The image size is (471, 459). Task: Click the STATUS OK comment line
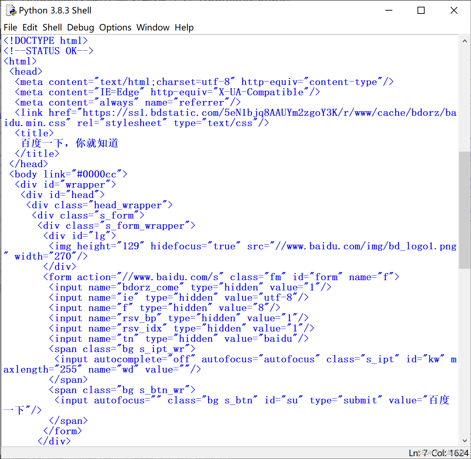click(49, 51)
